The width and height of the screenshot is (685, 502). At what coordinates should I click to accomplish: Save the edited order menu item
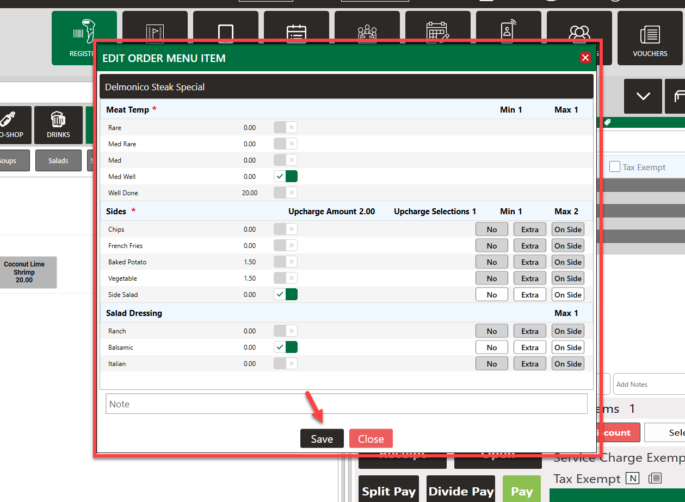coord(322,439)
